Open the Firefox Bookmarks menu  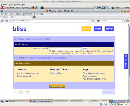coord(28,14)
